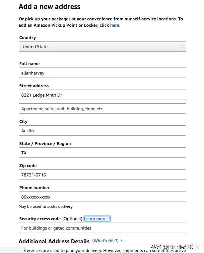The image size is (204, 254).
Task: Click the "Street address" label text
Action: point(34,86)
